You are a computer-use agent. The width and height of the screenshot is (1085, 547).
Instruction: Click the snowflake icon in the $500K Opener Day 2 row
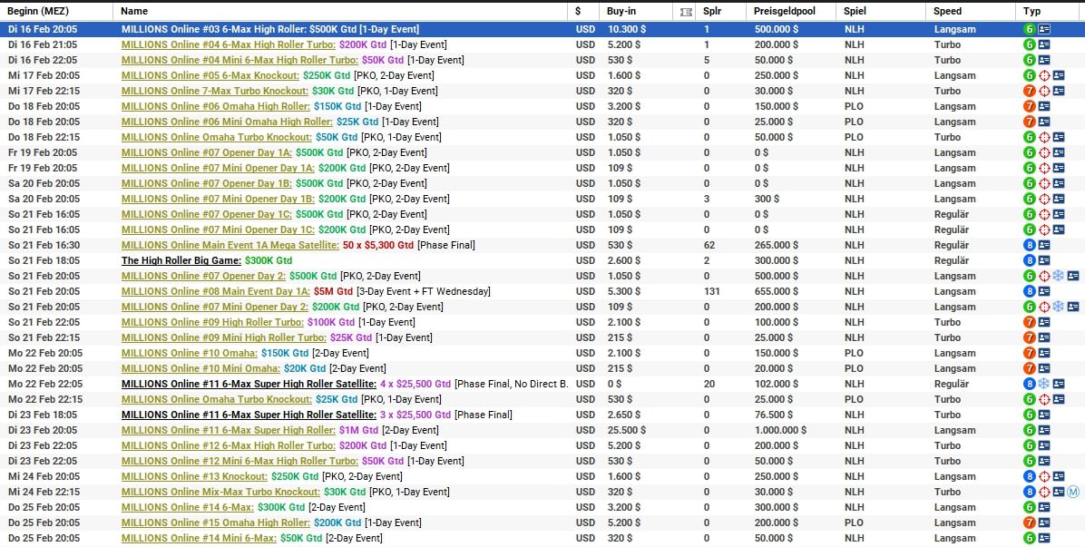tap(1058, 276)
